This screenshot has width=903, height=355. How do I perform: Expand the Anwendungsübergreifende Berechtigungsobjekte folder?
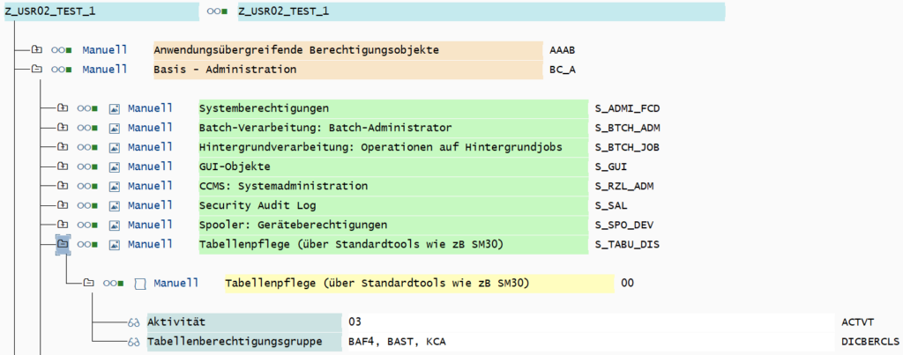coord(36,50)
